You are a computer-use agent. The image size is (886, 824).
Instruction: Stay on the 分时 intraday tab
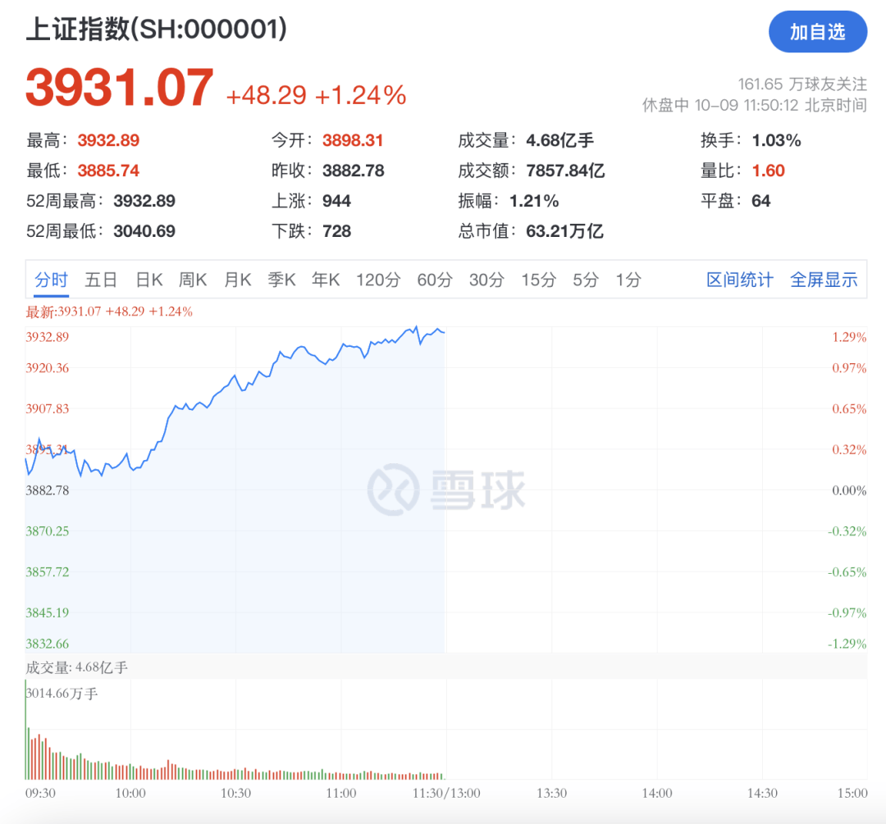[x=51, y=280]
